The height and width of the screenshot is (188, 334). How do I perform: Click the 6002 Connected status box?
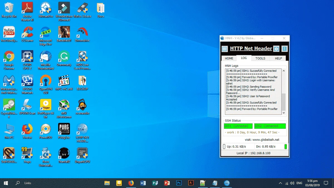[270, 126]
